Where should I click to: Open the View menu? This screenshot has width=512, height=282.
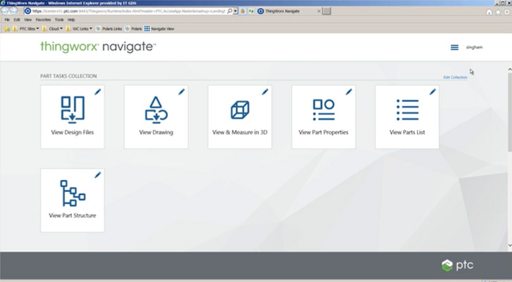click(28, 20)
